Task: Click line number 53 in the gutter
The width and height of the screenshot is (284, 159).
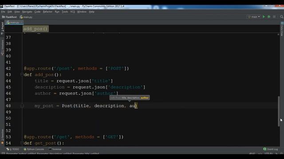Action: [8, 137]
